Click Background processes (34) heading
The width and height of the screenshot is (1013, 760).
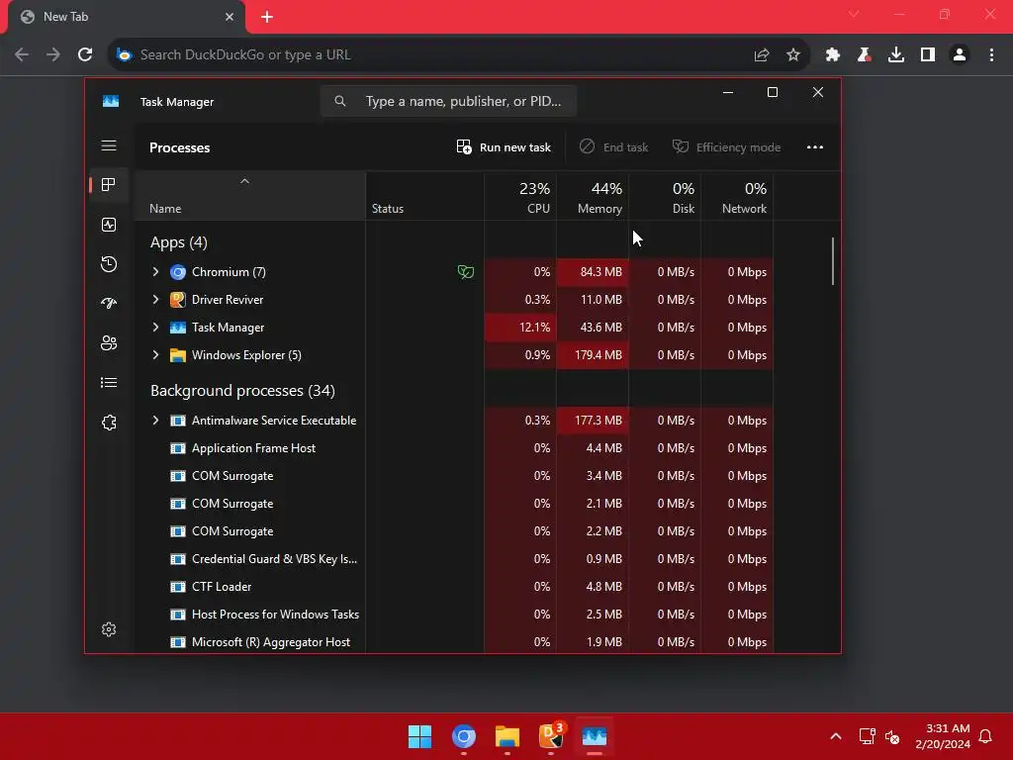(x=243, y=391)
